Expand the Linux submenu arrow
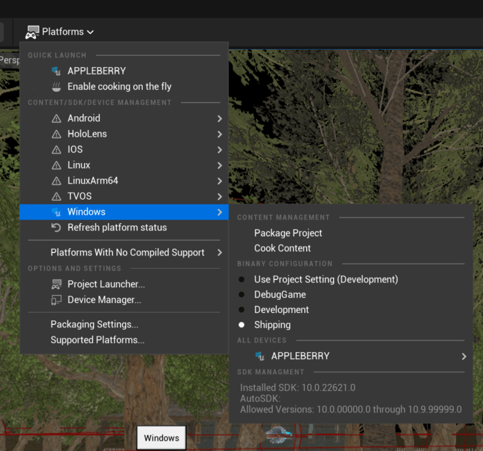 pyautogui.click(x=219, y=166)
